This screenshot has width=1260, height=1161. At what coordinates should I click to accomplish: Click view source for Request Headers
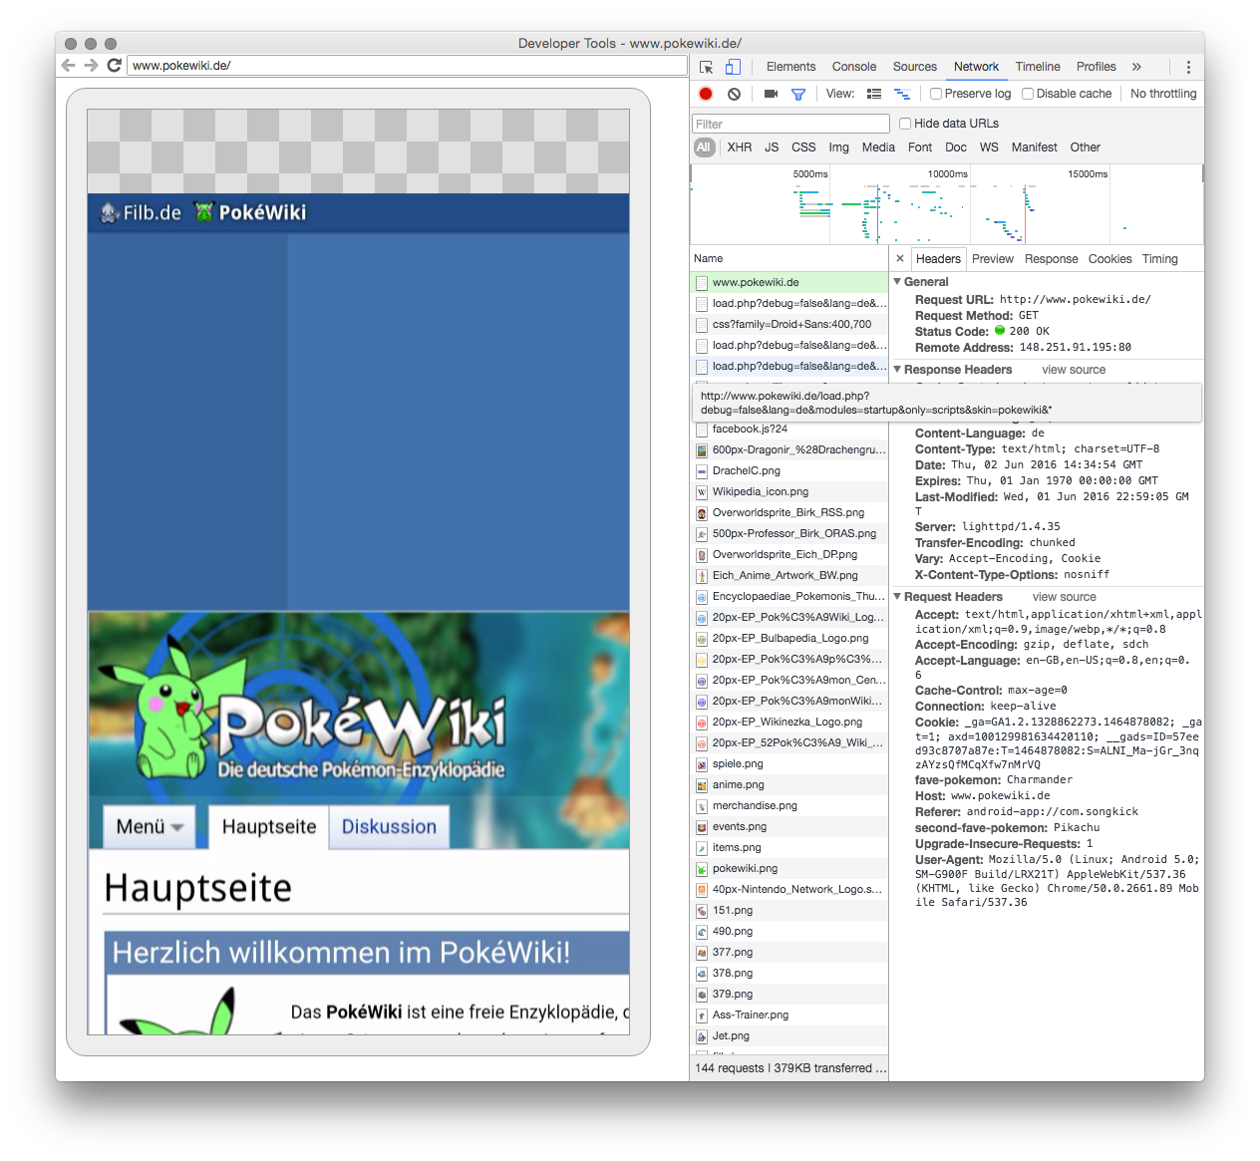pyautogui.click(x=1065, y=597)
